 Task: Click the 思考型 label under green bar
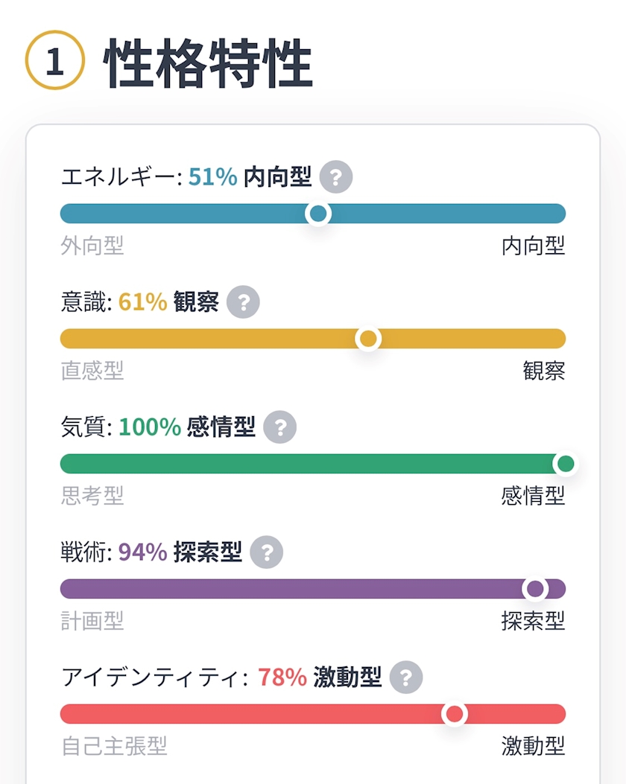click(x=92, y=496)
